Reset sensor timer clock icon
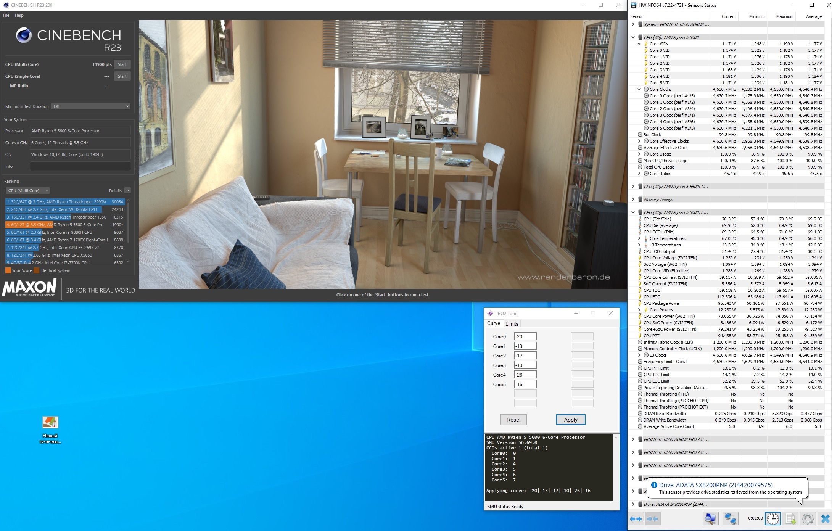Image resolution: width=832 pixels, height=531 pixels. point(773,519)
